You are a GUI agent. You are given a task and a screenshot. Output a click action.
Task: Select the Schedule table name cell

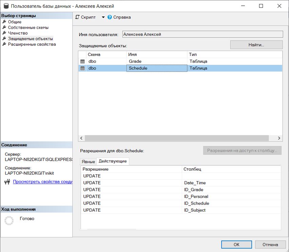point(157,68)
